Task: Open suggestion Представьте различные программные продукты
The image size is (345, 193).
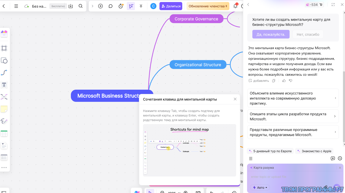Action: click(293, 132)
